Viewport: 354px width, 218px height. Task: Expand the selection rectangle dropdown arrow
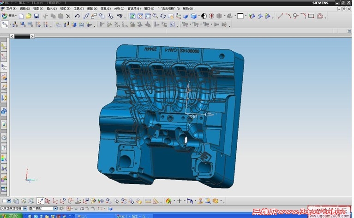tap(105, 208)
